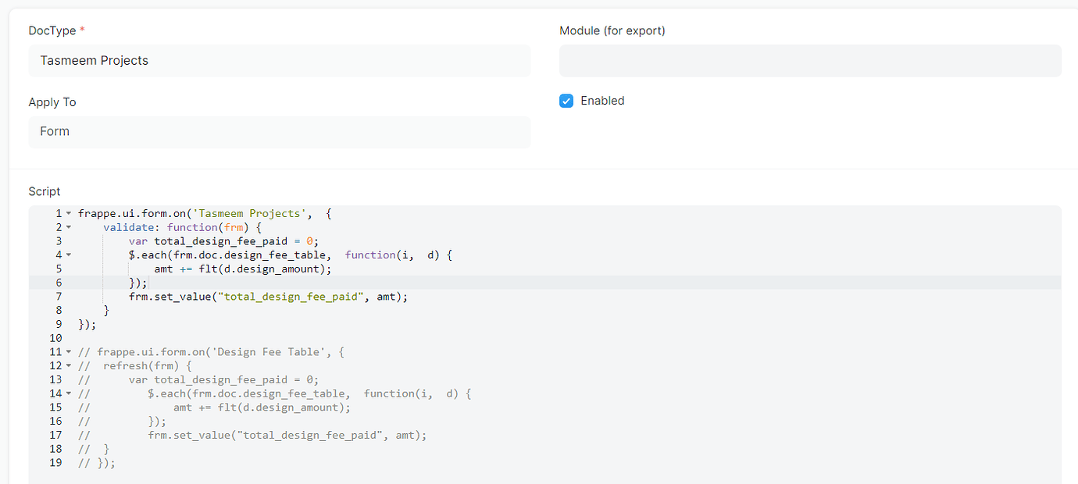Click line number 1 in the gutter

click(55, 212)
